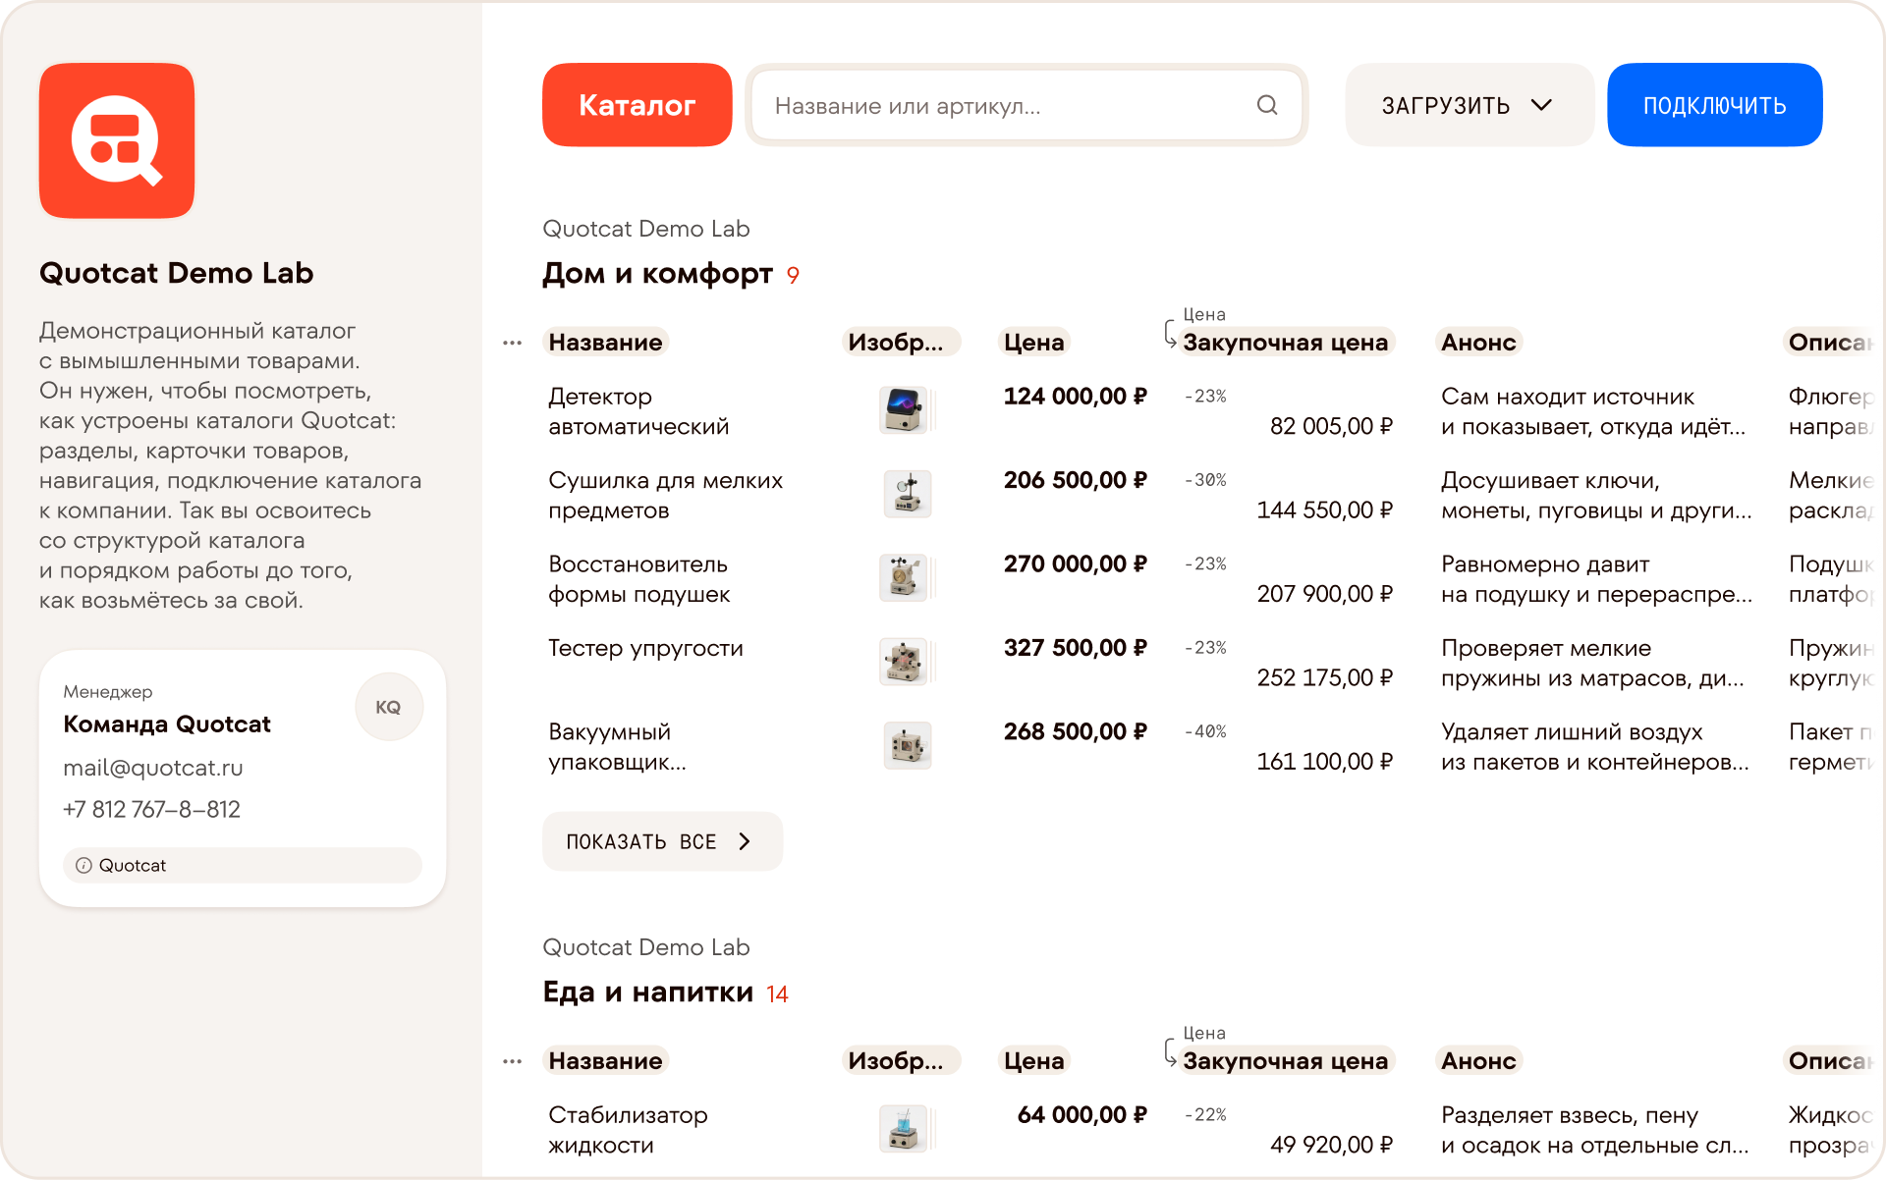
Task: Click Цена column header in Дом и комфорт
Action: [1033, 342]
